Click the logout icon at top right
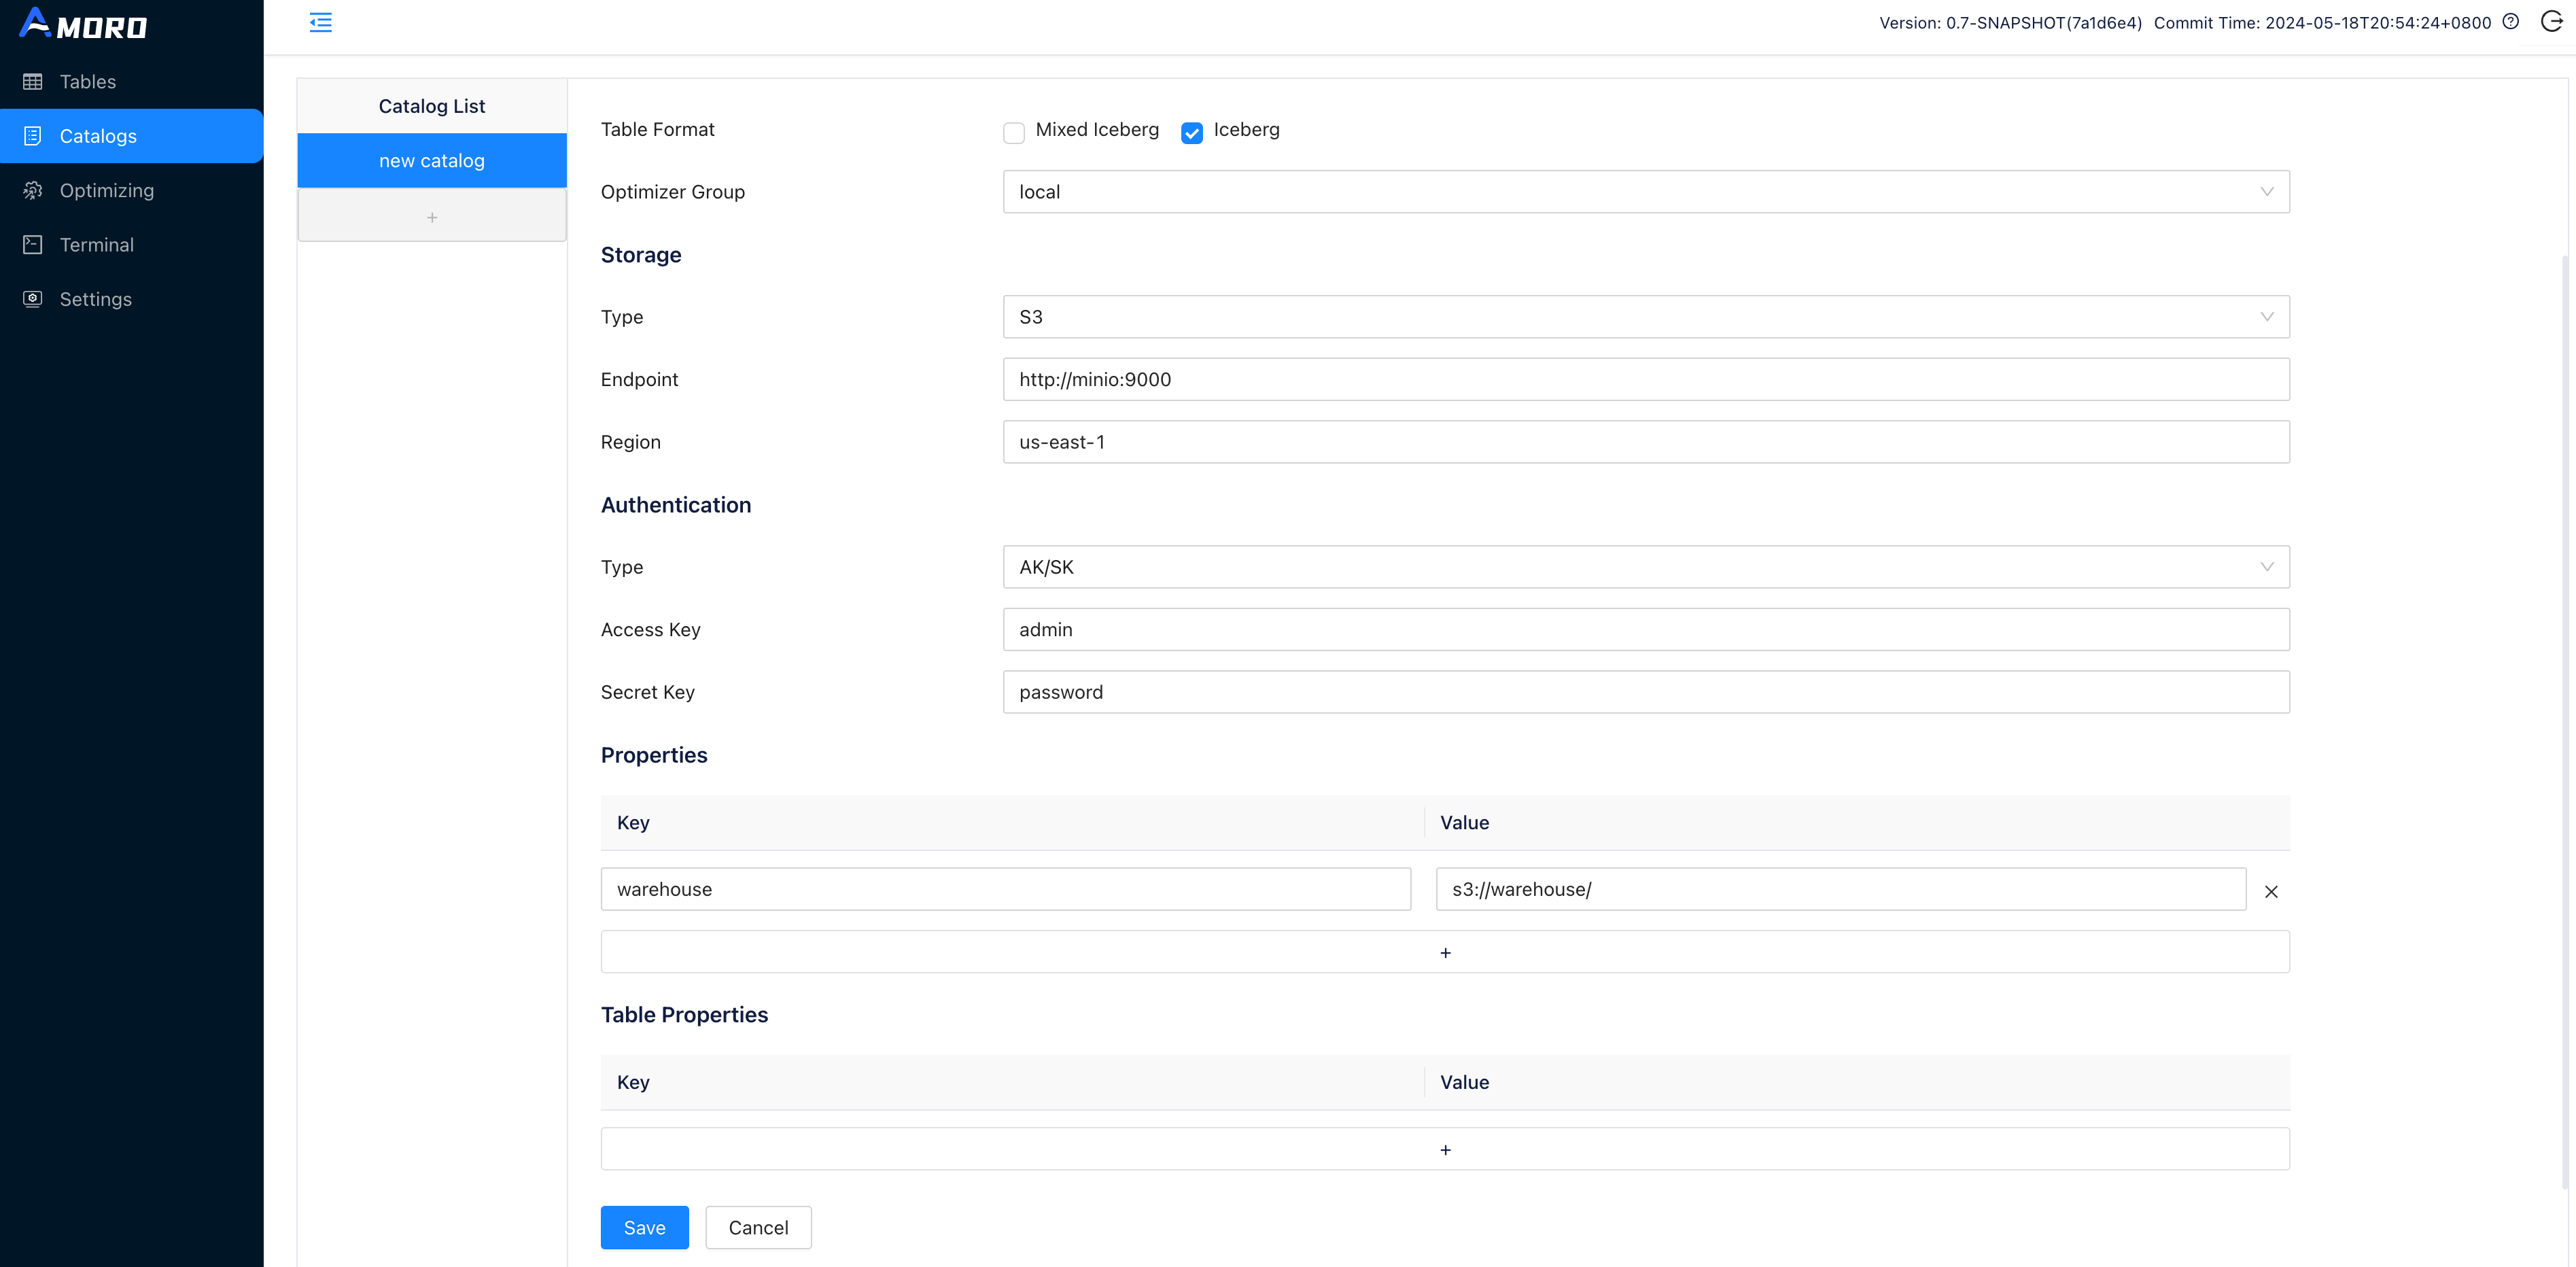Screen dimensions: 2576x1267 click(x=2551, y=22)
